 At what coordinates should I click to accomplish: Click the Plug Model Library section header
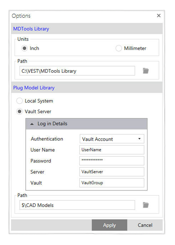(x=87, y=87)
